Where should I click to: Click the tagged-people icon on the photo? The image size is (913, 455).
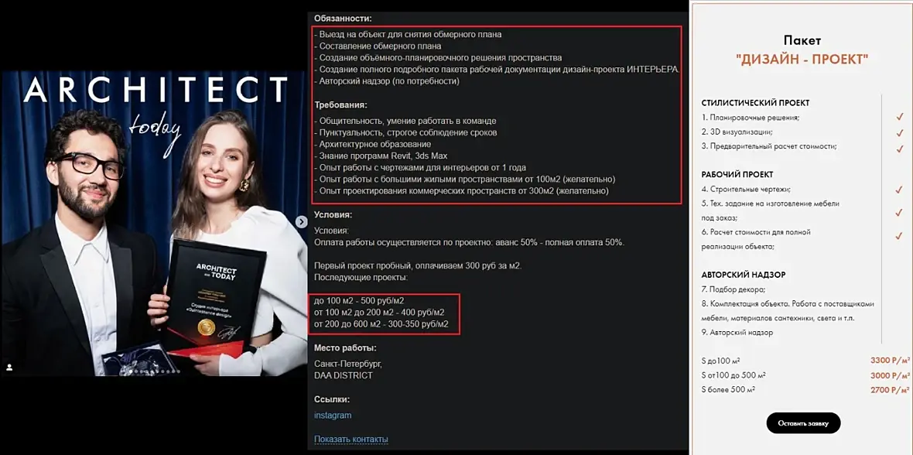9,367
